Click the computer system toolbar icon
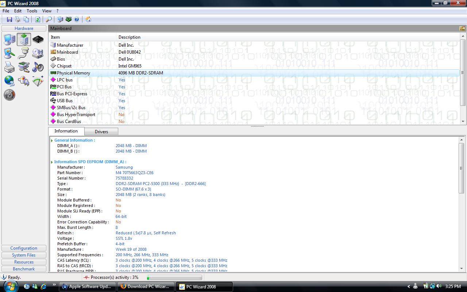The width and height of the screenshot is (467, 292). tap(60, 19)
